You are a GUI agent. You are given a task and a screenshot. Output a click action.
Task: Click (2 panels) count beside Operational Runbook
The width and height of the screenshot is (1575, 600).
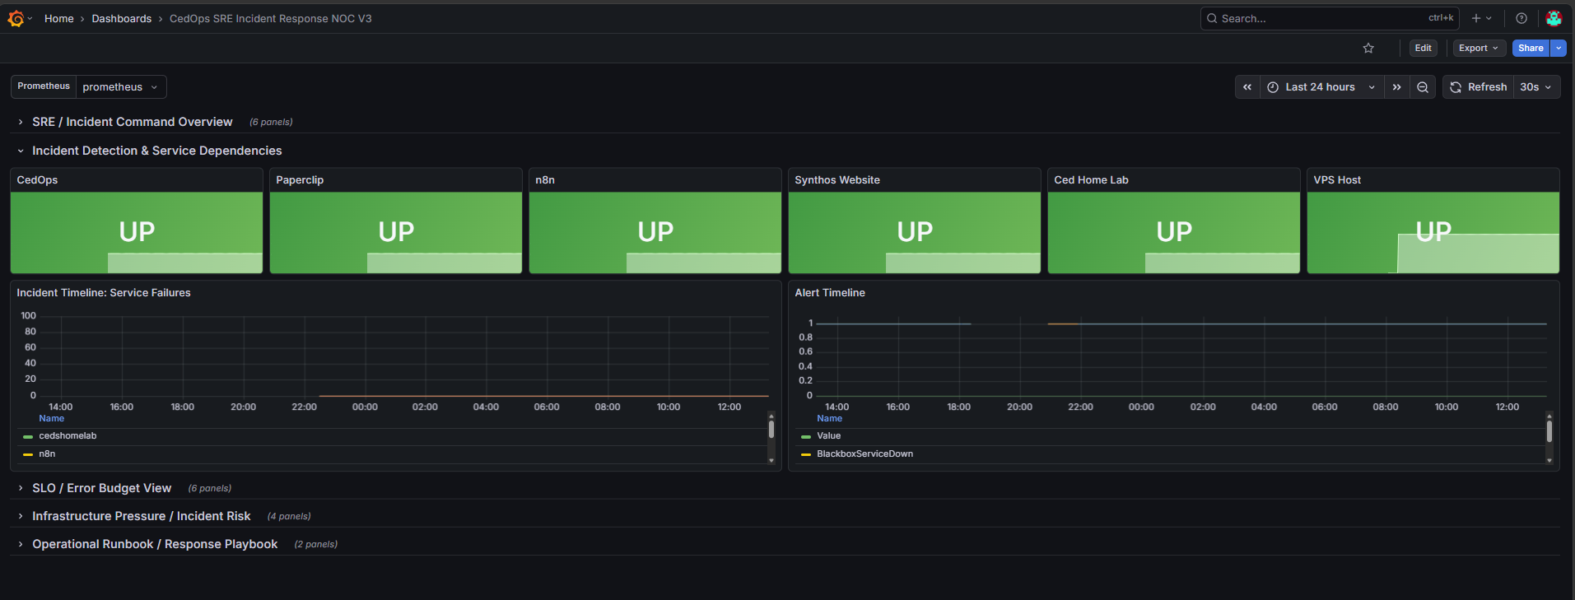coord(316,545)
